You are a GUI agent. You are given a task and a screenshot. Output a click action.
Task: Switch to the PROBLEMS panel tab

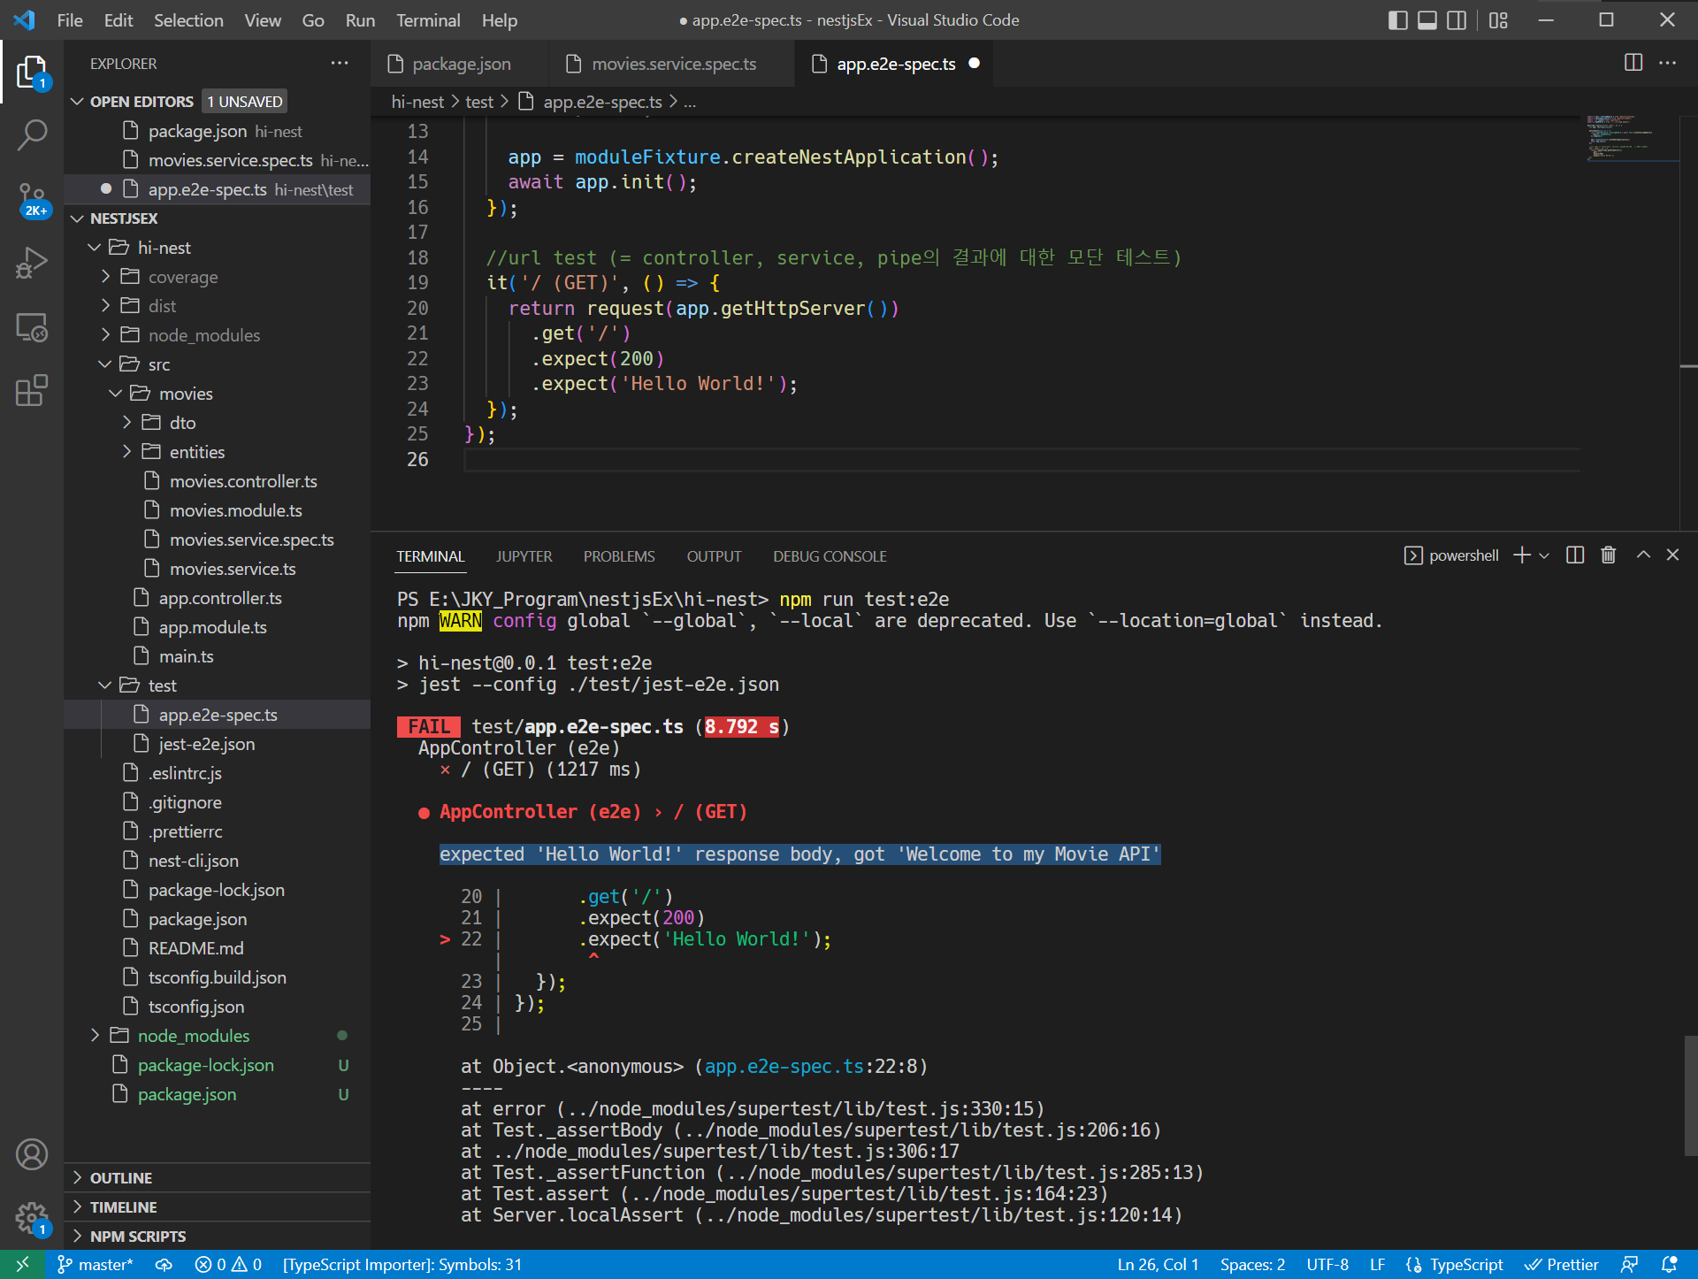coord(619,556)
